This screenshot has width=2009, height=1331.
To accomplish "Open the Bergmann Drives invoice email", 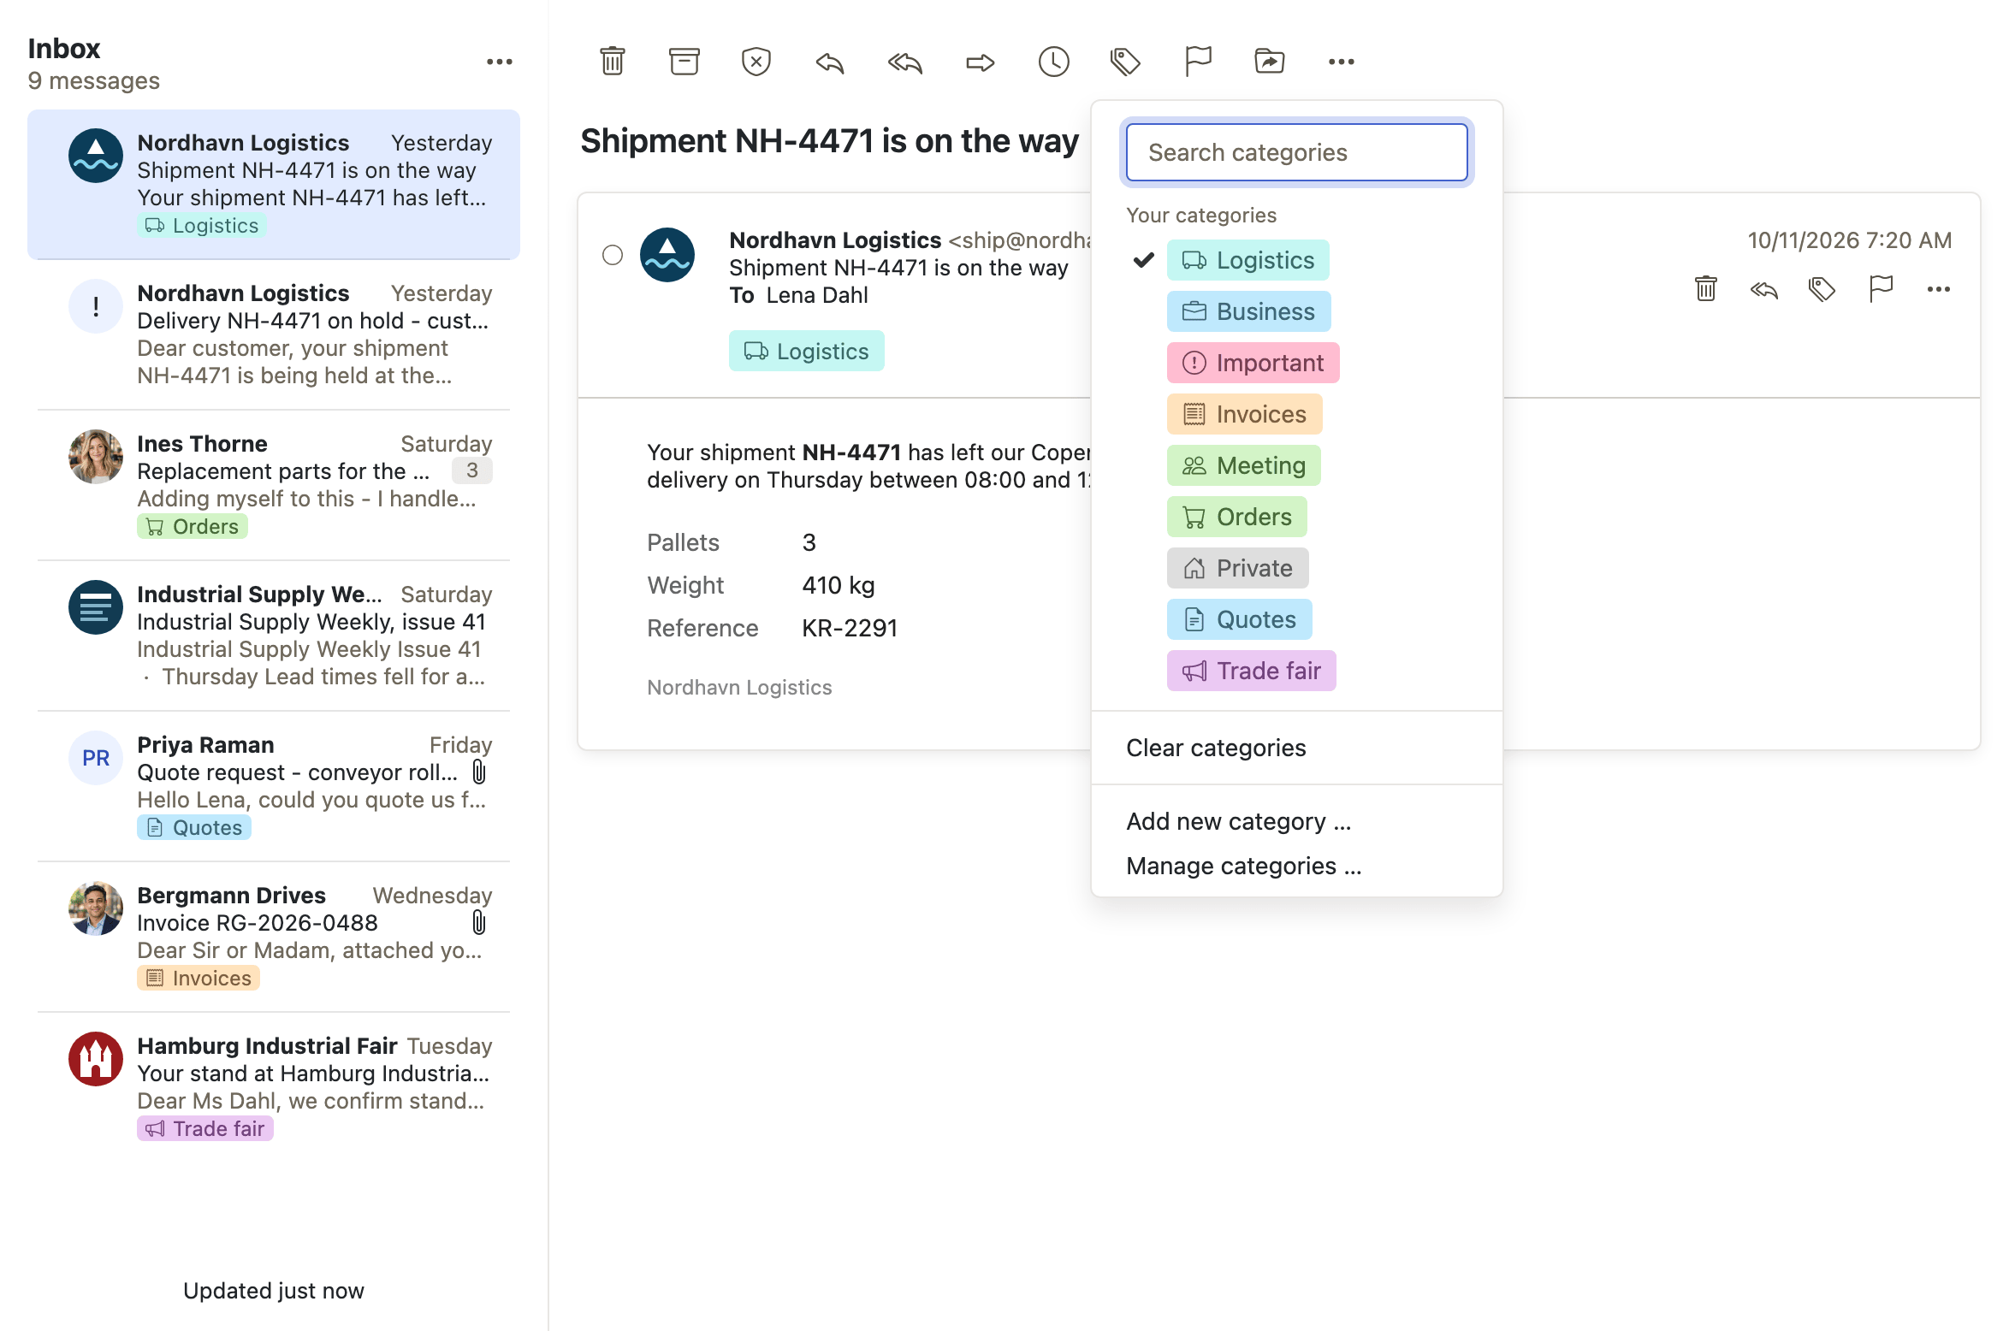I will pyautogui.click(x=274, y=937).
